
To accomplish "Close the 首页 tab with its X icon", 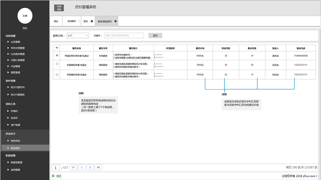I will (92, 21).
